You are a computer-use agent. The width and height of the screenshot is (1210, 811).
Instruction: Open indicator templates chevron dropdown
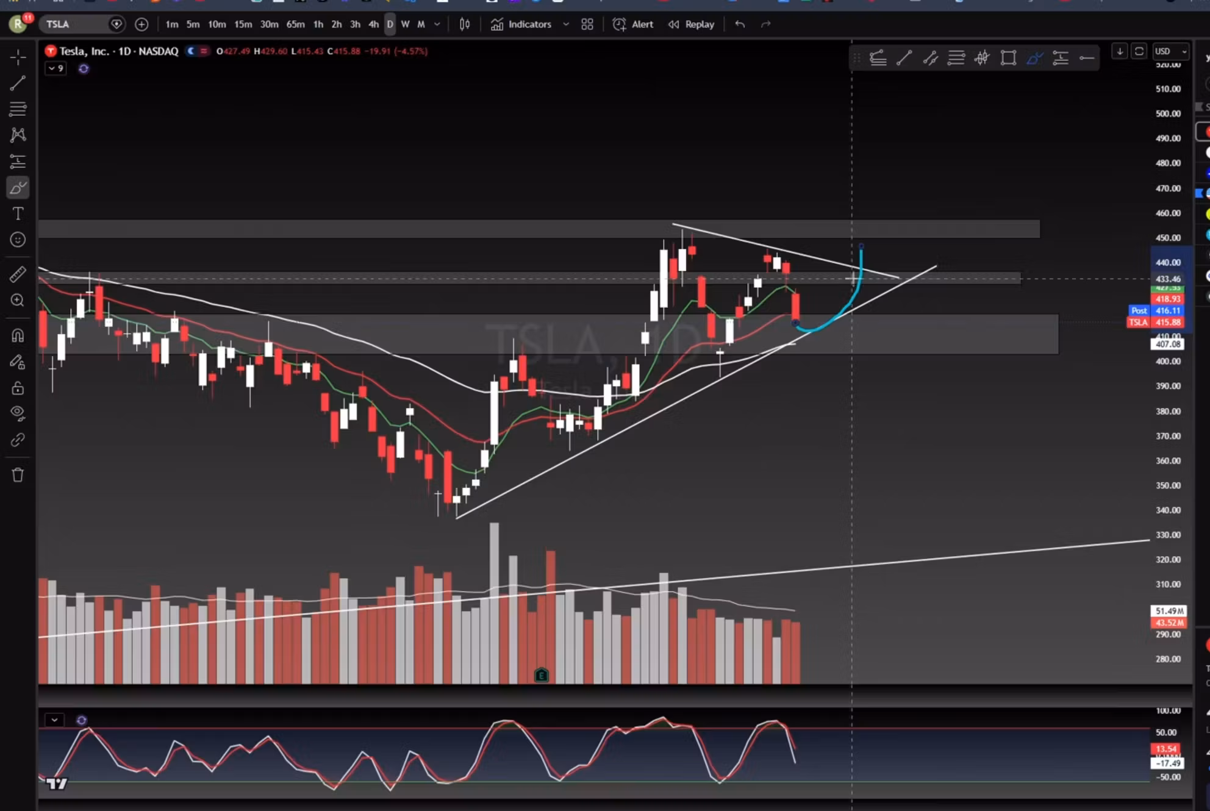coord(565,24)
